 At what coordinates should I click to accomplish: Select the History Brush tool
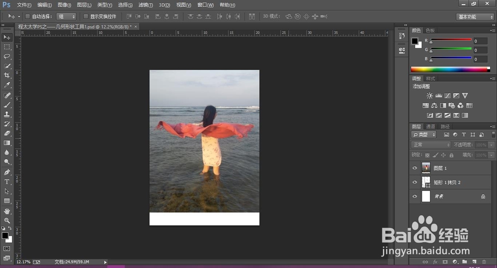tap(6, 124)
